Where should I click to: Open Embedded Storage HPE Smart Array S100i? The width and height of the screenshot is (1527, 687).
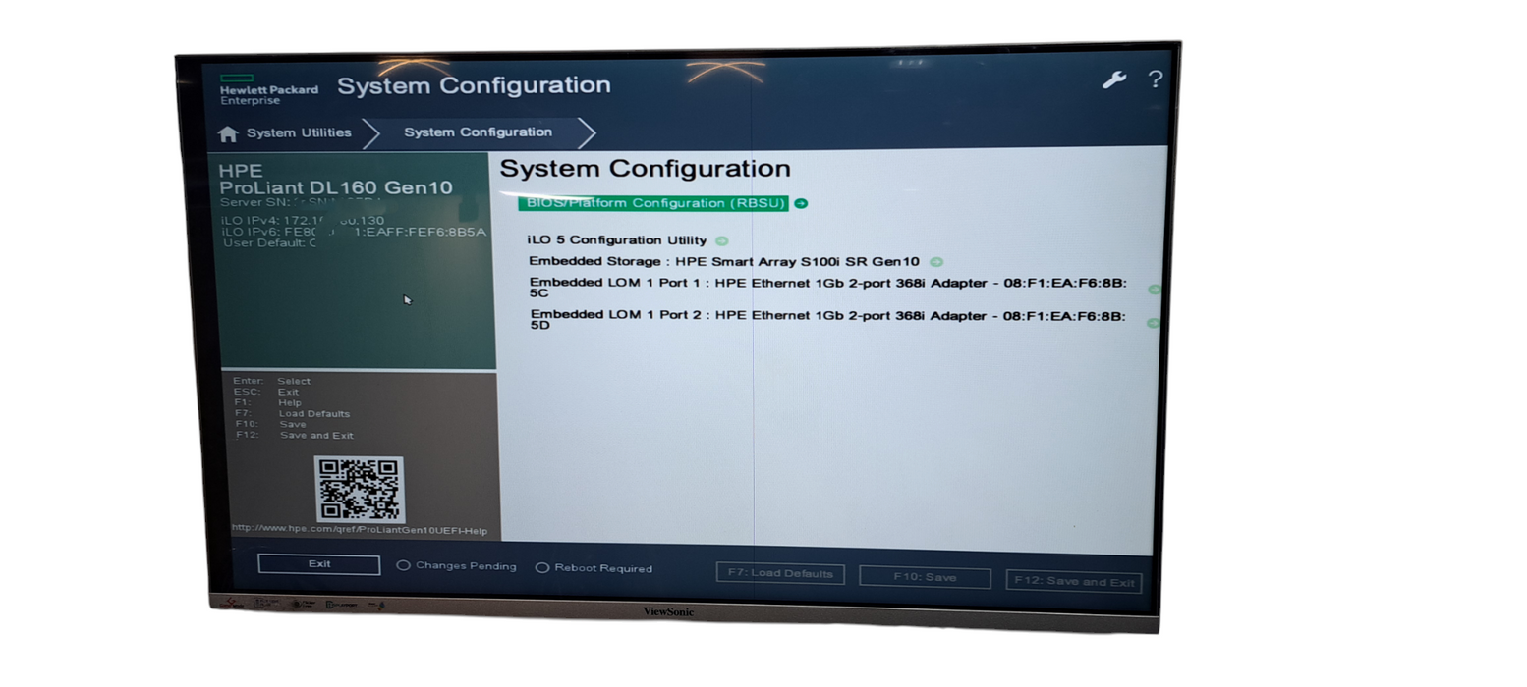(x=724, y=262)
